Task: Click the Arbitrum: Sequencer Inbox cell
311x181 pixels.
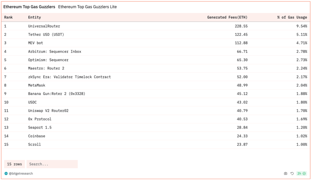Action: point(55,52)
